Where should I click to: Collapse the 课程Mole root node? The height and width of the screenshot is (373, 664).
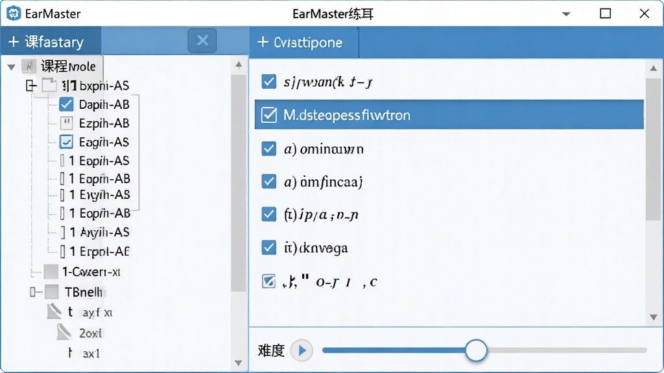pyautogui.click(x=12, y=67)
